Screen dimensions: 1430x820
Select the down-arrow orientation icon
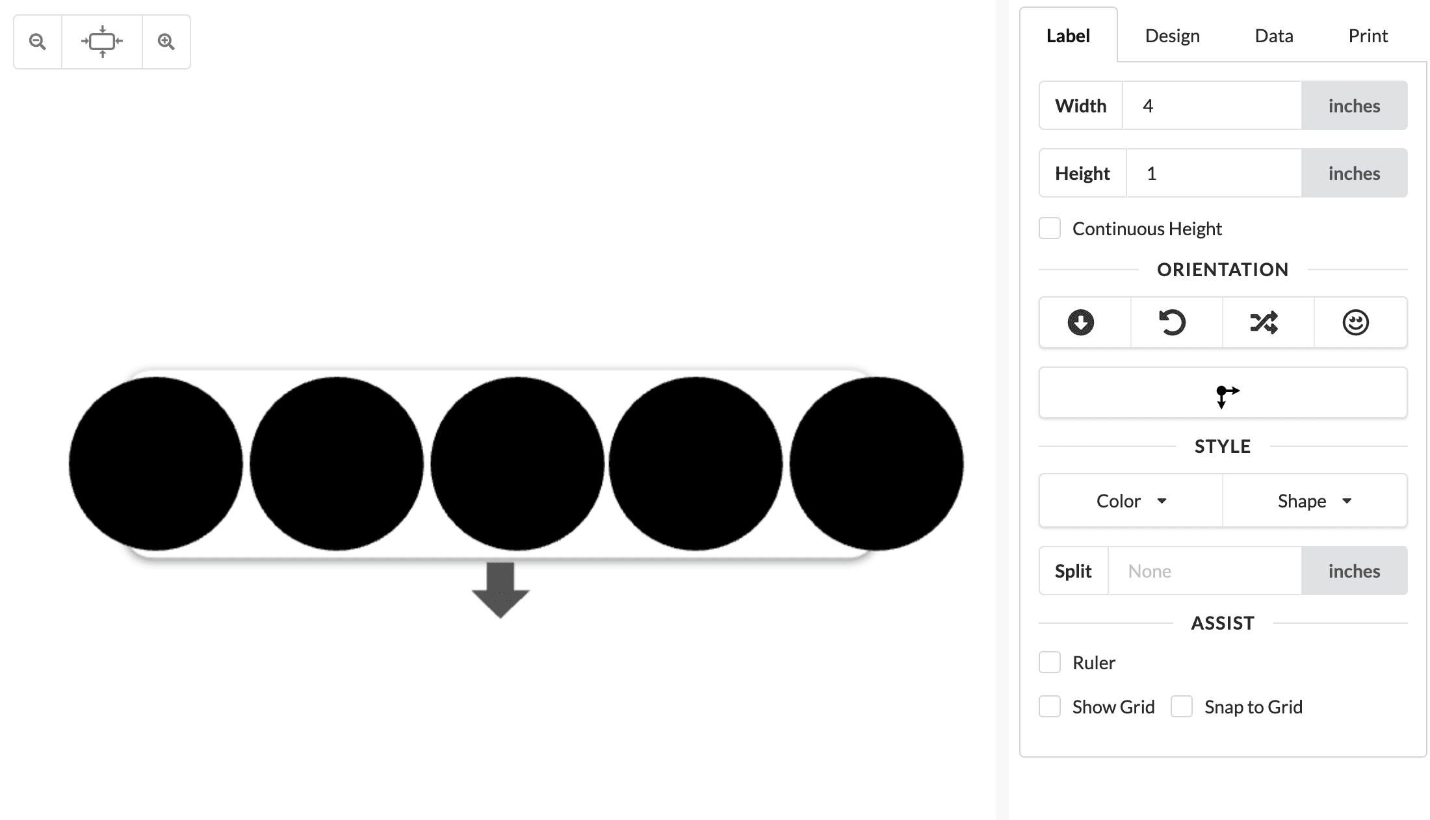point(1081,322)
